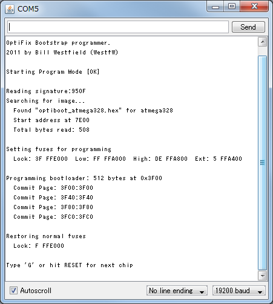Viewport: 273px width, 304px height.
Task: Click the Java icon in the COM5 title bar
Action: coord(10,9)
